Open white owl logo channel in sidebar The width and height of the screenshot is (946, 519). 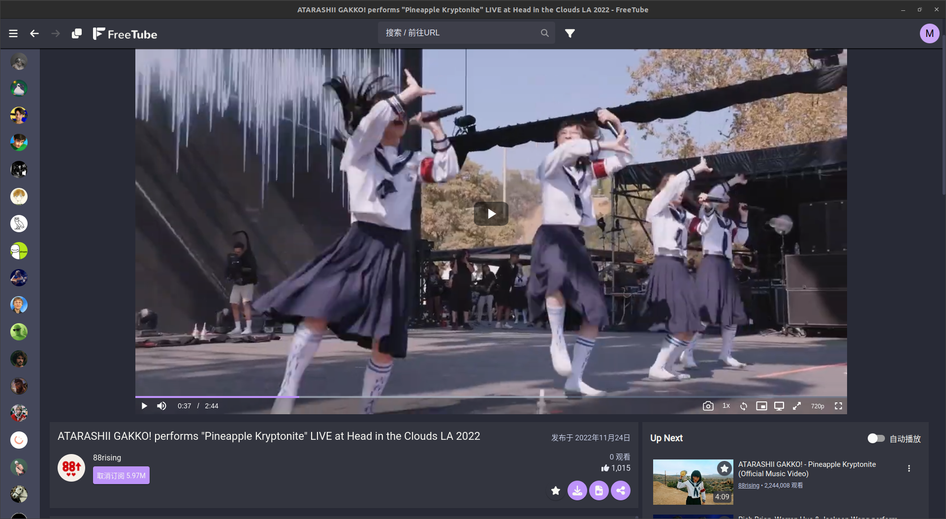click(19, 224)
